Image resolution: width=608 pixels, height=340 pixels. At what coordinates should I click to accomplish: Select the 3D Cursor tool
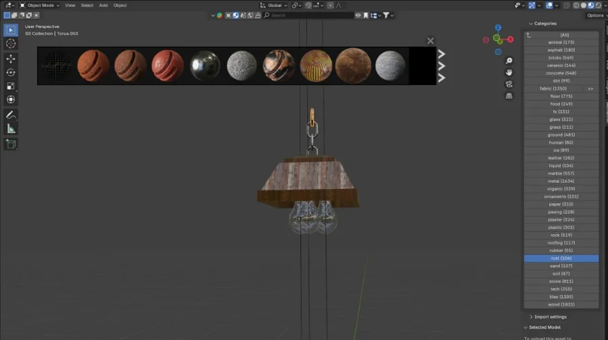pyautogui.click(x=10, y=43)
